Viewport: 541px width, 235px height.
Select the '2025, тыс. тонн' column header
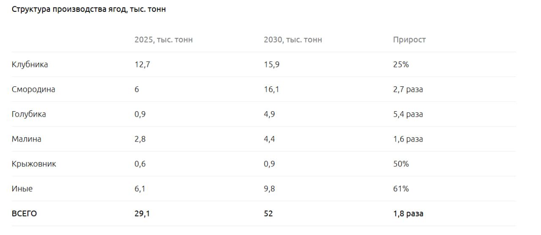coord(164,40)
